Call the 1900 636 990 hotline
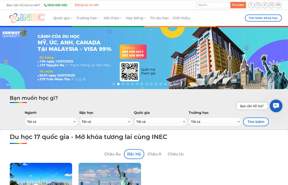Screen dimensions: 288x185 click(x=56, y=5)
